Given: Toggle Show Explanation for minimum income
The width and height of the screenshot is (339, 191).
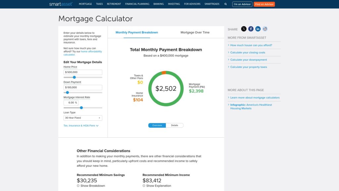Looking at the screenshot, I should tap(157, 186).
